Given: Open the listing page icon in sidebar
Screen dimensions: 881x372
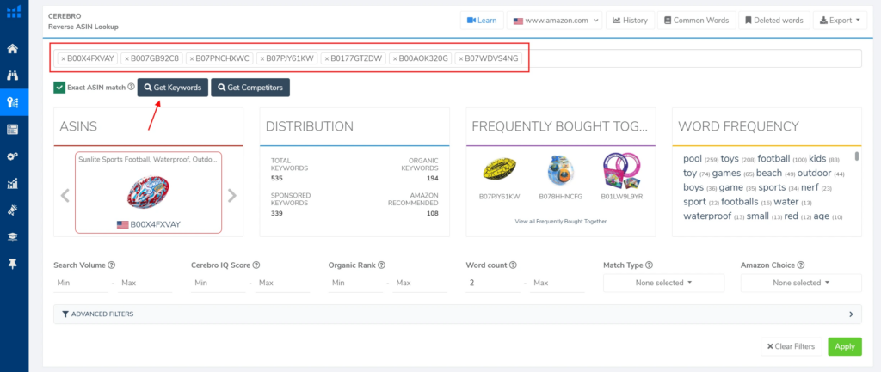Looking at the screenshot, I should coord(12,129).
